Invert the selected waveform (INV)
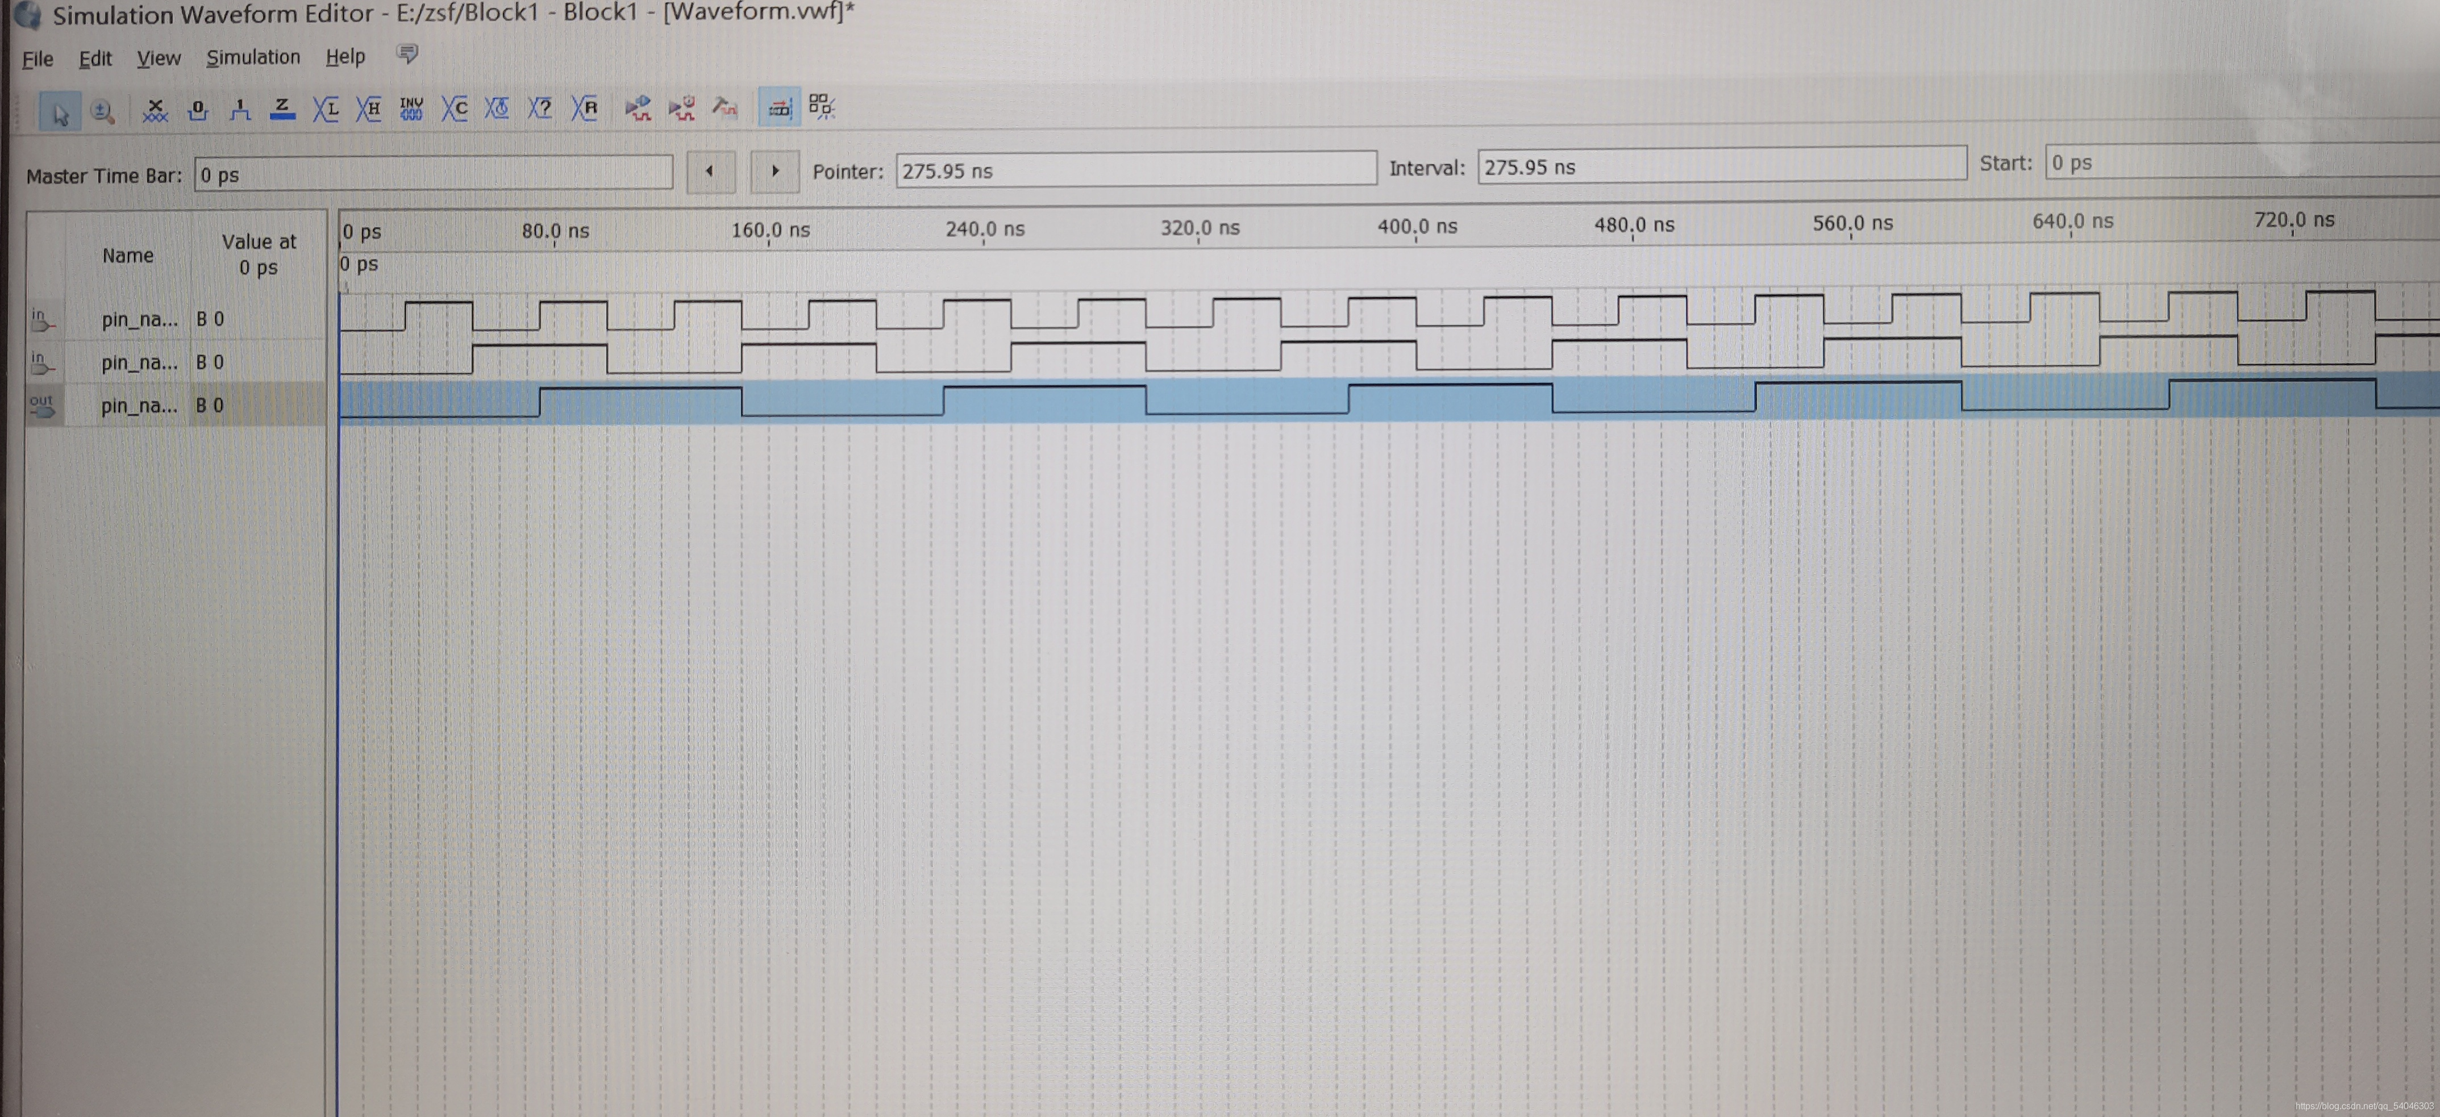Screen dimensions: 2440x1117 click(x=411, y=108)
